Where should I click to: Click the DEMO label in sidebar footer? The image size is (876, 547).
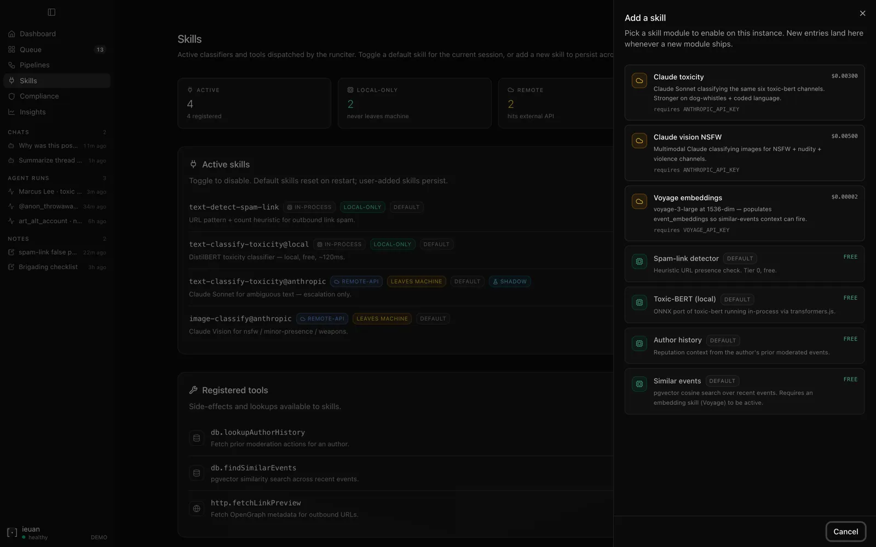(x=99, y=538)
